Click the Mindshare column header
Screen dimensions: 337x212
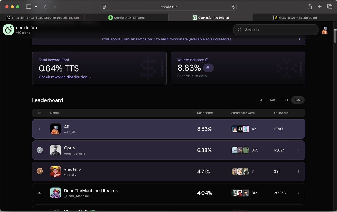point(205,113)
